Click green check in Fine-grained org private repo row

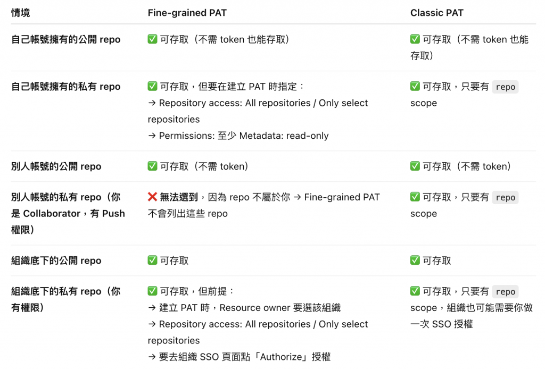152,291
